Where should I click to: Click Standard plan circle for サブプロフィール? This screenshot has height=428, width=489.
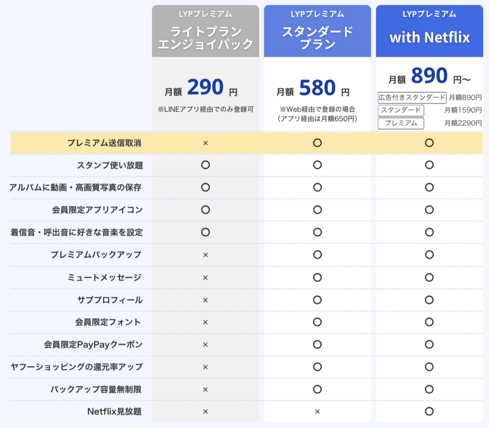pyautogui.click(x=317, y=300)
